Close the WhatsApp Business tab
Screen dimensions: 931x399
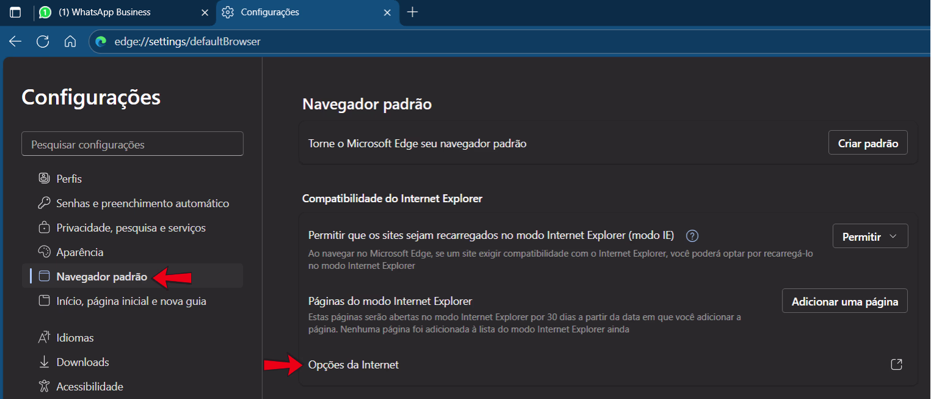coord(205,12)
